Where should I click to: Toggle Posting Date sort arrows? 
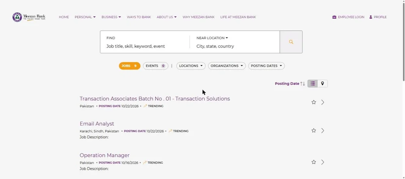click(x=303, y=84)
